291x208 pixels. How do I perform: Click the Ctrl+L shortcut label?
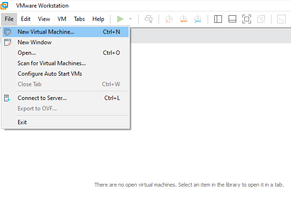click(x=112, y=98)
